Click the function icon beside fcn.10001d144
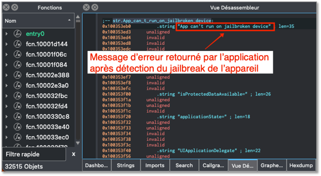 pyautogui.click(x=18, y=44)
